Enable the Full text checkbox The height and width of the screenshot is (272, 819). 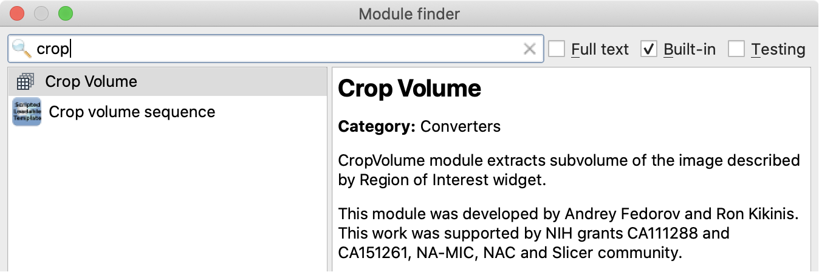tap(557, 49)
